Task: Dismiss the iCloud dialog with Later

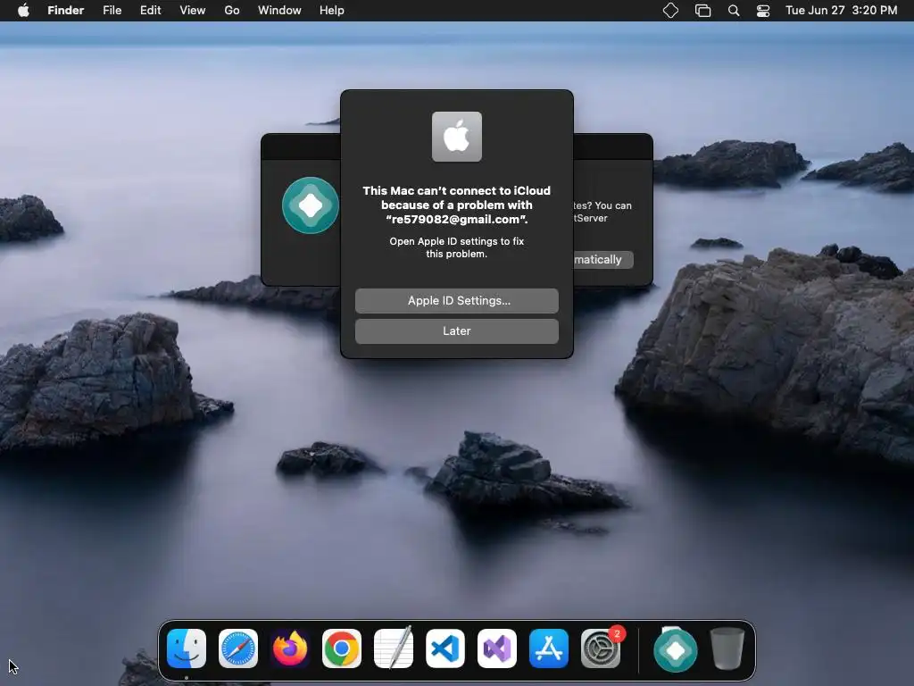Action: click(457, 331)
